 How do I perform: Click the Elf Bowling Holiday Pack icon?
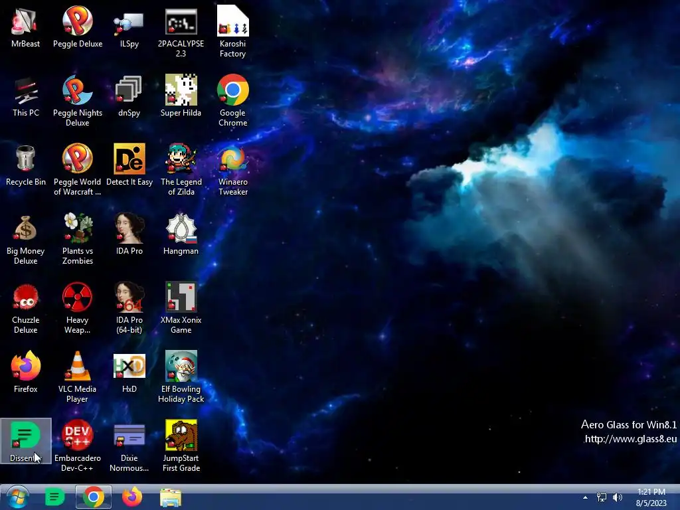(x=181, y=377)
